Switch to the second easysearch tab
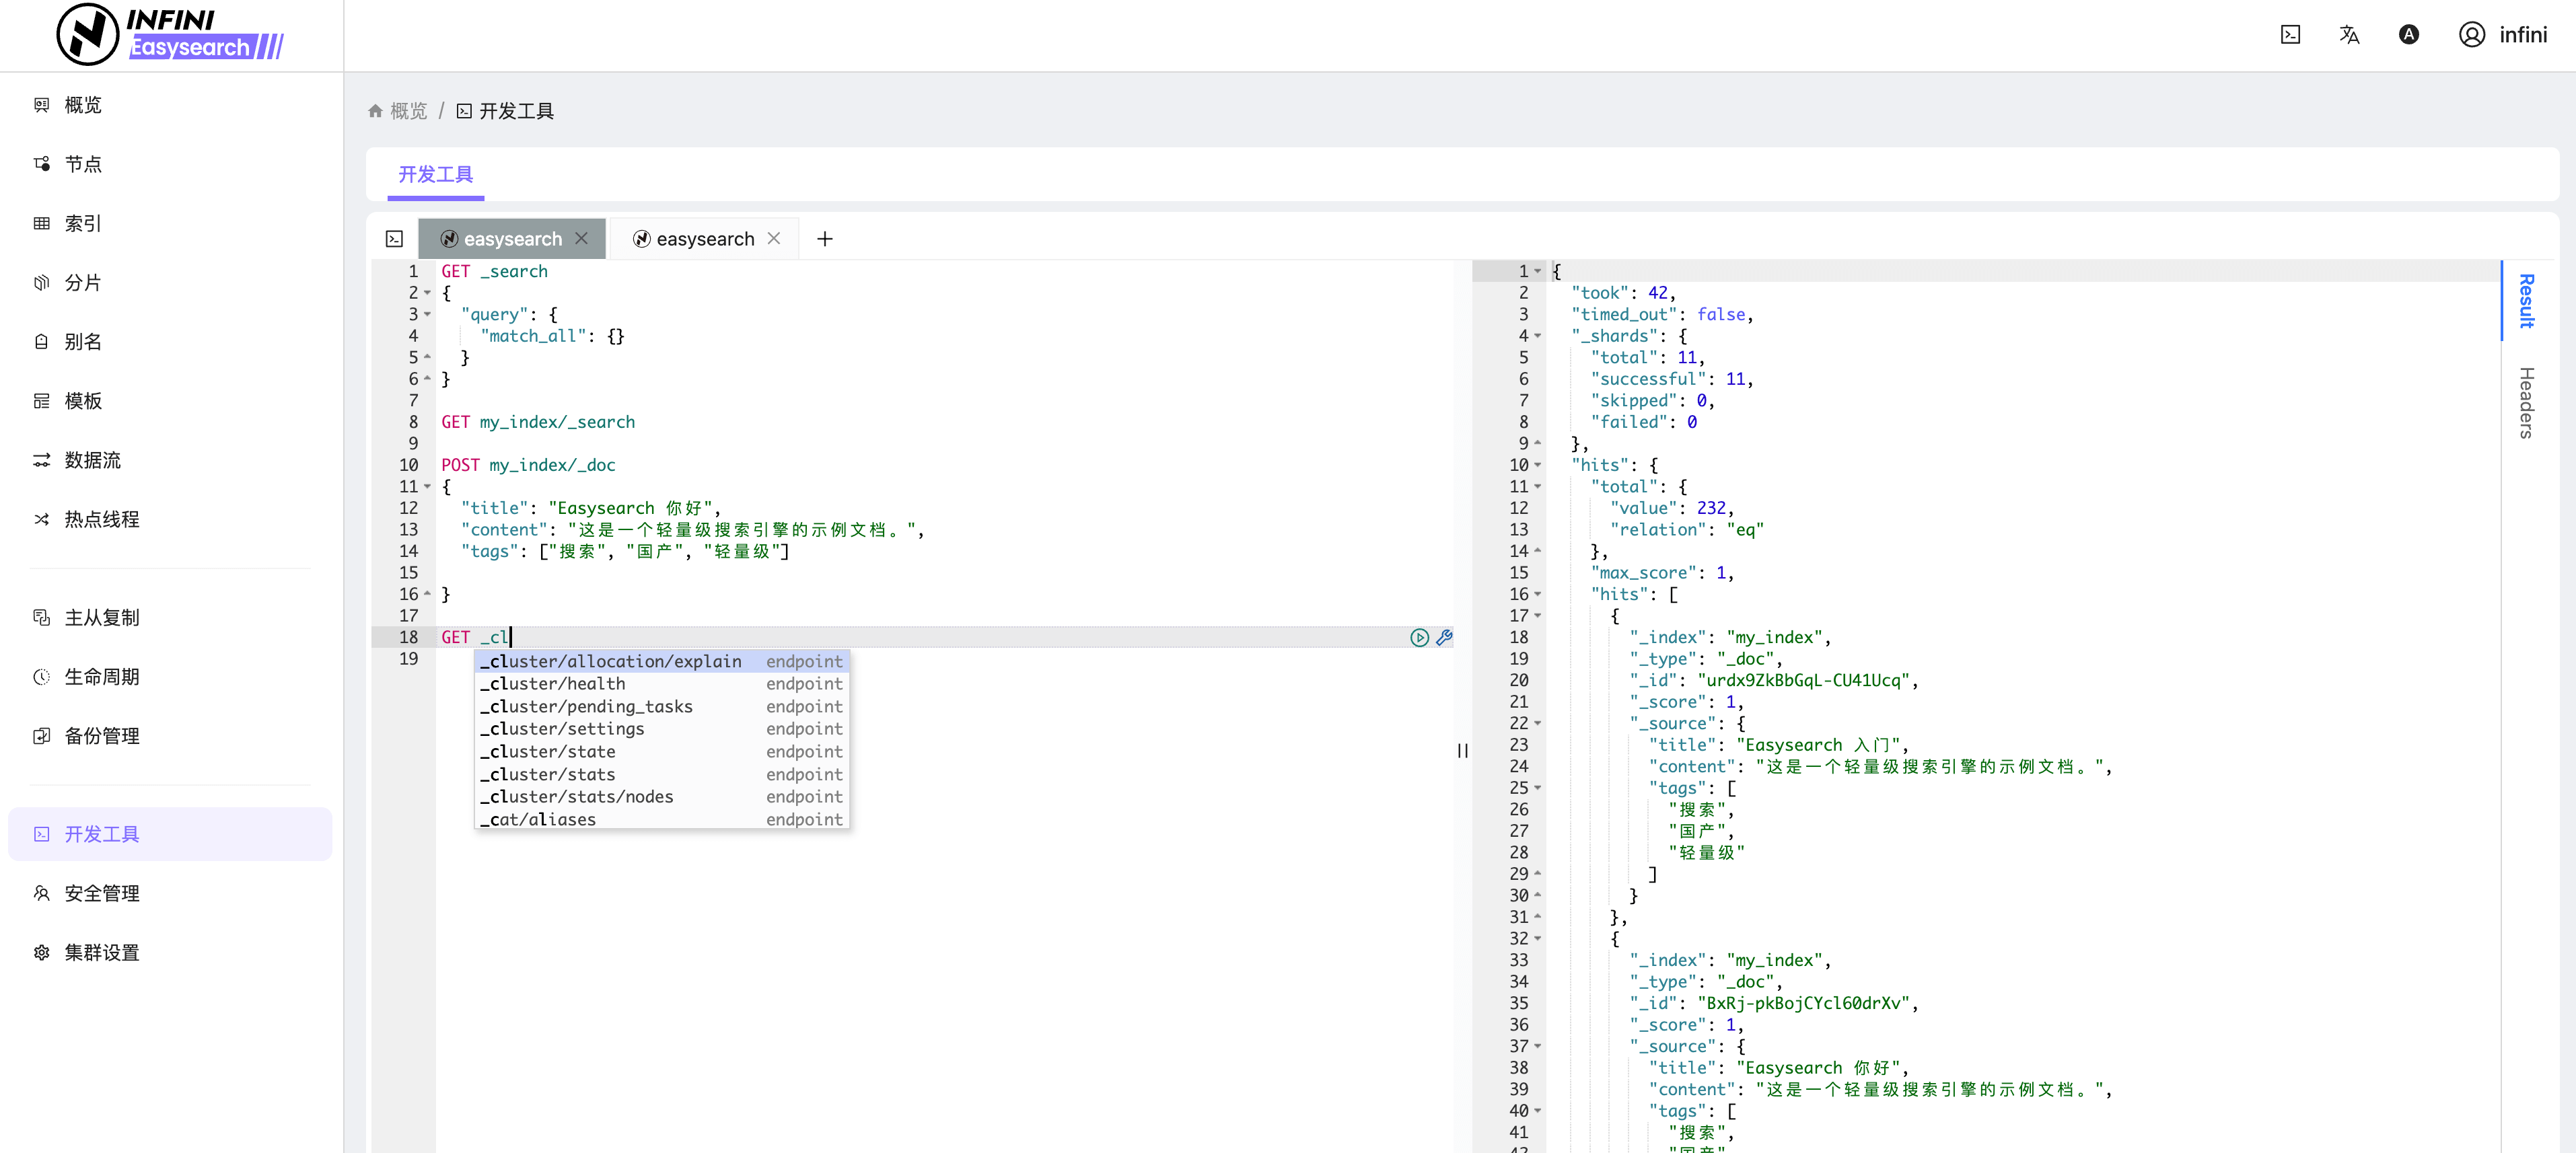The width and height of the screenshot is (2576, 1153). tap(704, 239)
